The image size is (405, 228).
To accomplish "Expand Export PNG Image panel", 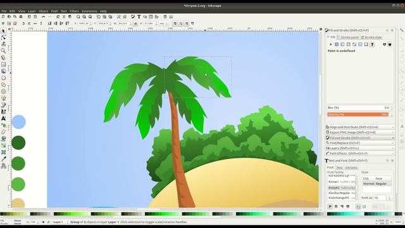I will coord(360,132).
